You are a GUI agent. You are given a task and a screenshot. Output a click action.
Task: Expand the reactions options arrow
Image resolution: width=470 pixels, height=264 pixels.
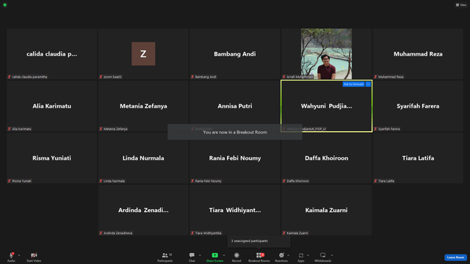pyautogui.click(x=289, y=255)
